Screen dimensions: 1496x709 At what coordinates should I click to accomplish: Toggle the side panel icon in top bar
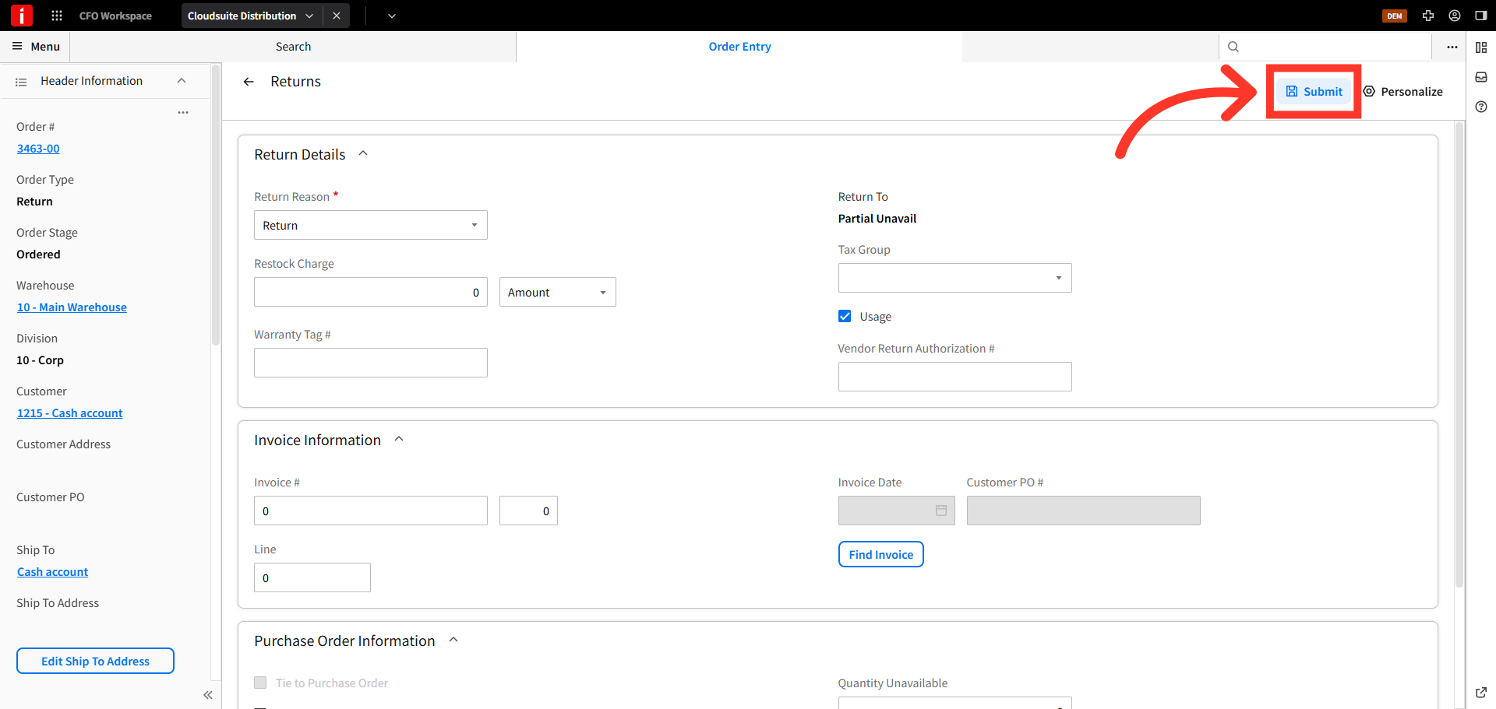[1481, 16]
